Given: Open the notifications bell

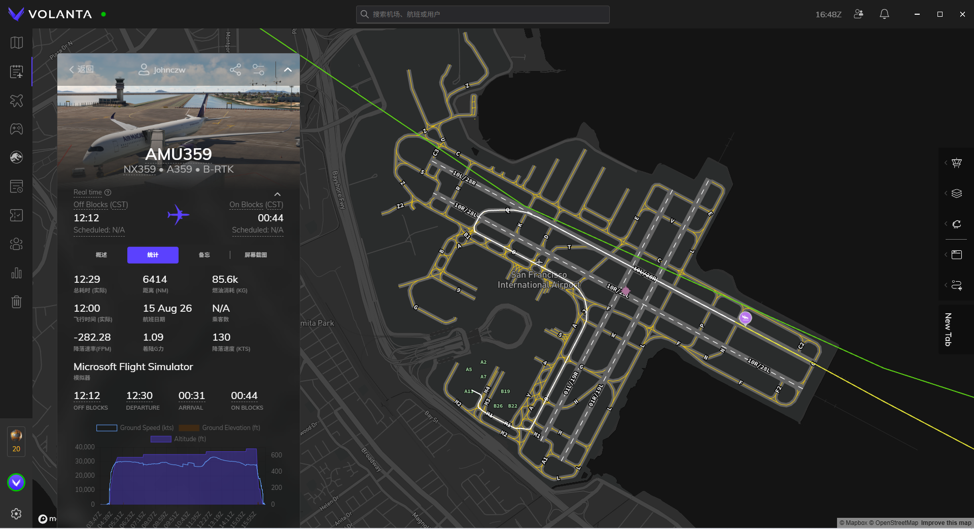Looking at the screenshot, I should pos(884,14).
